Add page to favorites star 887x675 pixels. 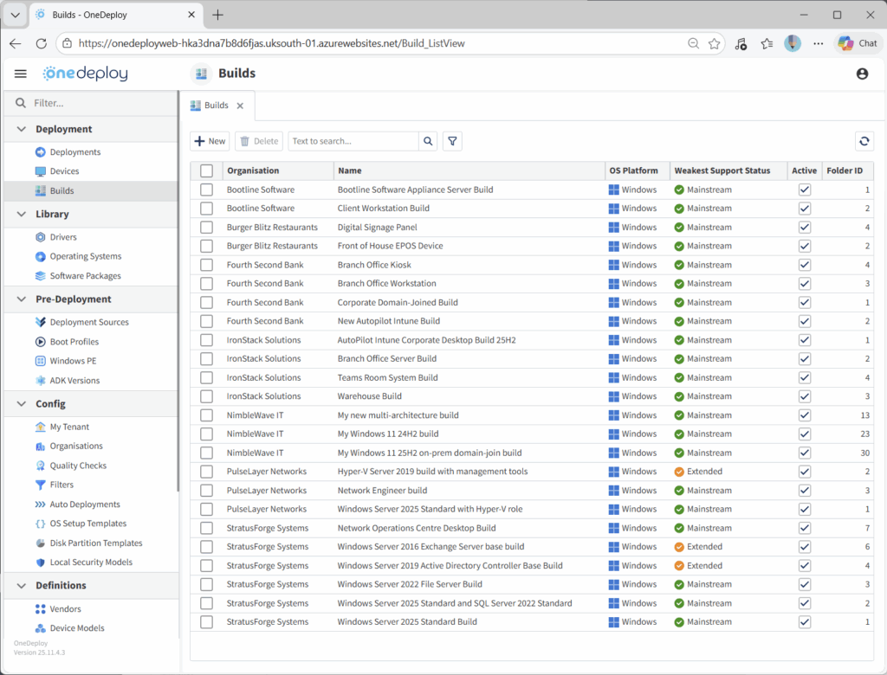[715, 43]
